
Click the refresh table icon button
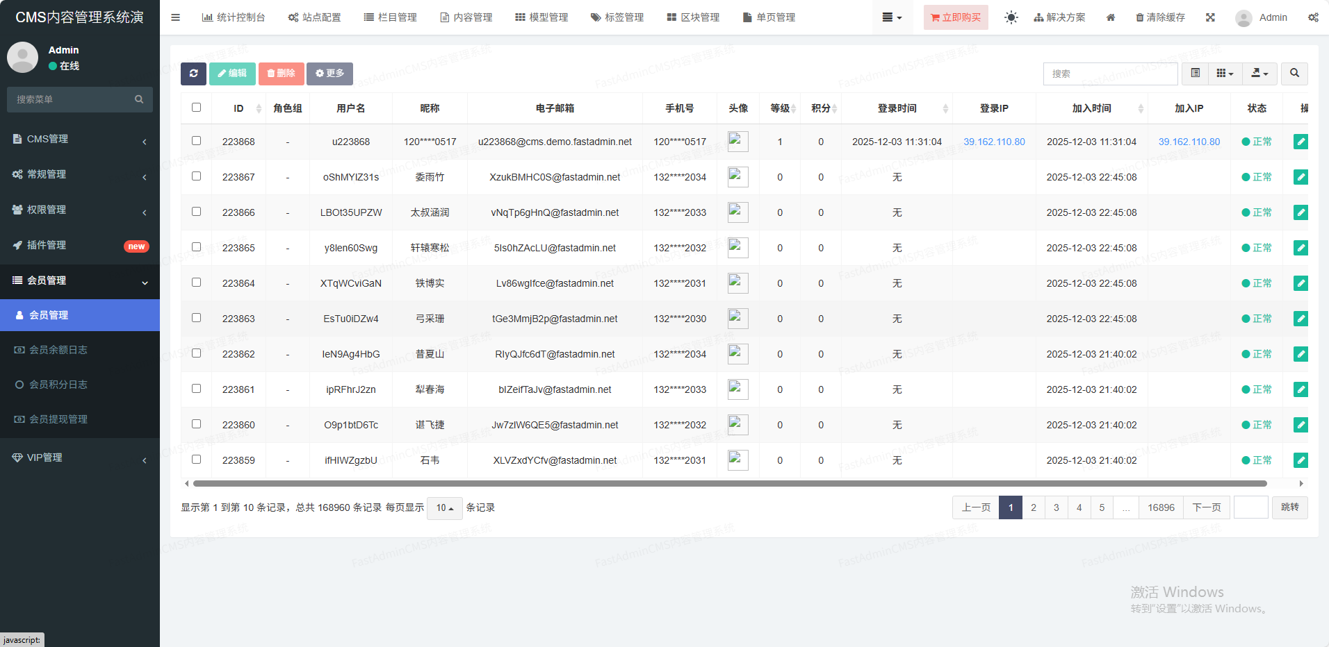click(193, 74)
